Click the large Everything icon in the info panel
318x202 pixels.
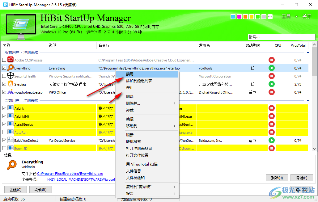click(x=12, y=165)
